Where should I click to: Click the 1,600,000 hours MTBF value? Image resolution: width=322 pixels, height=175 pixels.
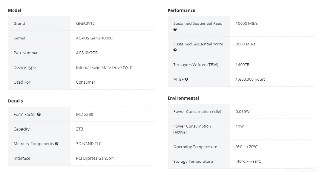click(250, 80)
